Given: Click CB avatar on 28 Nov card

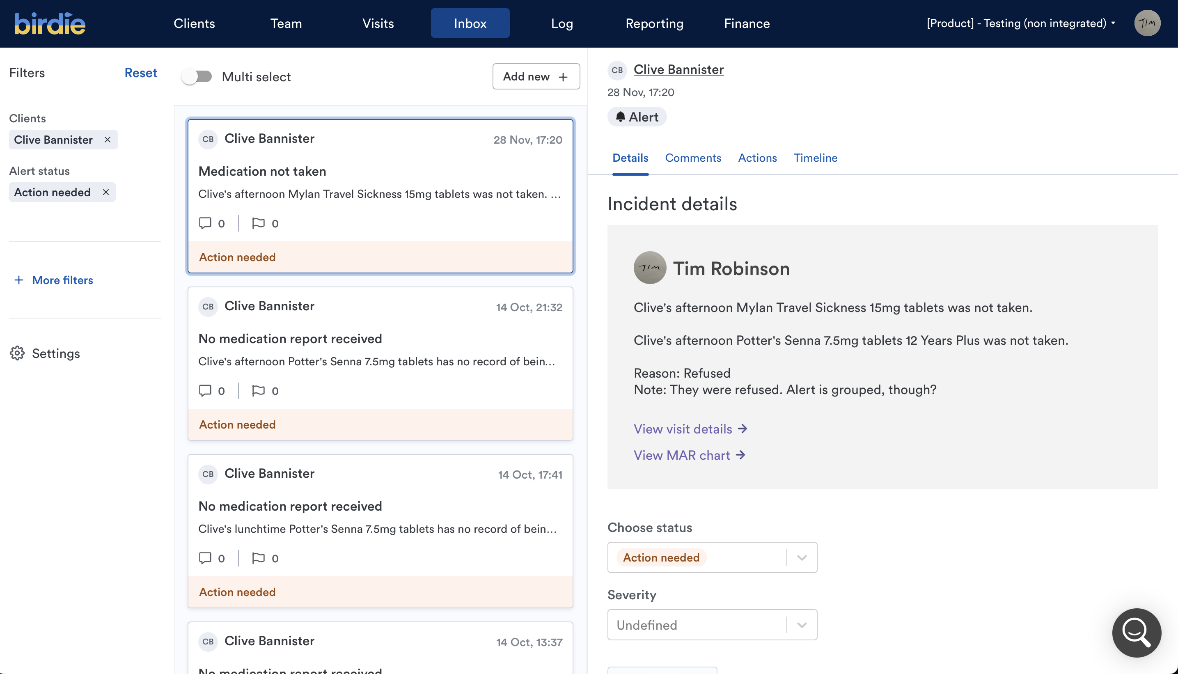Looking at the screenshot, I should point(208,139).
